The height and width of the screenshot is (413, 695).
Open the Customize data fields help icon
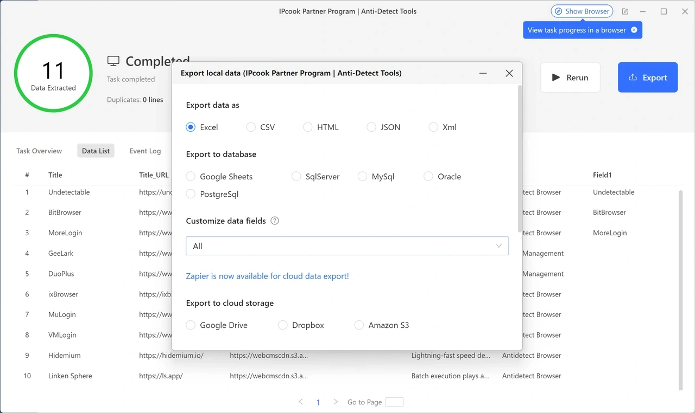click(x=275, y=221)
